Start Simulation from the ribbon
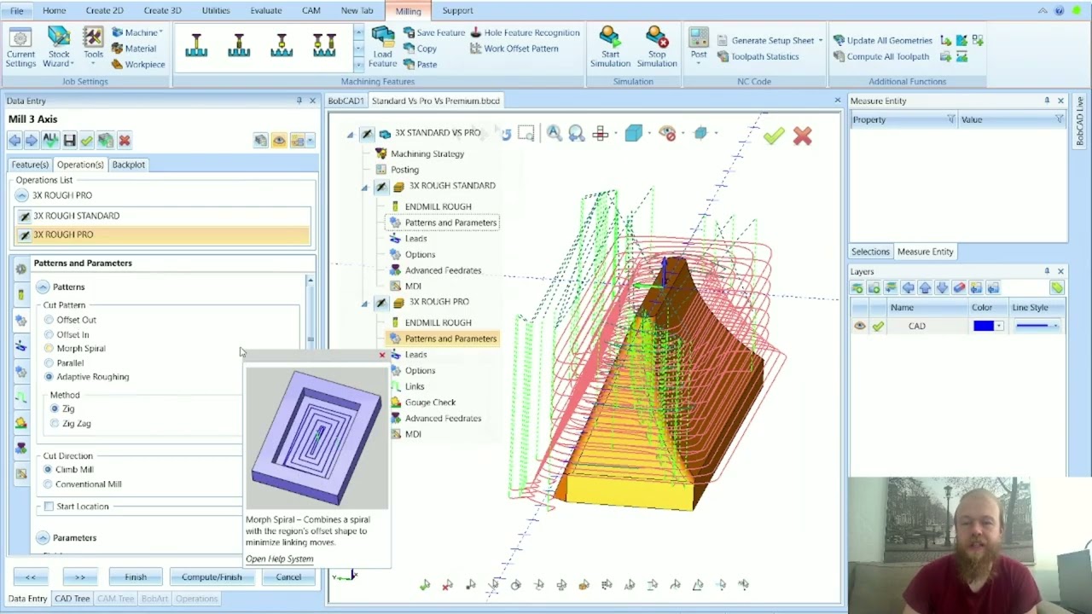1092x614 pixels. click(x=610, y=48)
